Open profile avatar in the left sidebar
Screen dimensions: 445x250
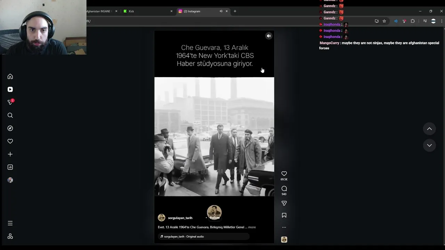click(10, 180)
